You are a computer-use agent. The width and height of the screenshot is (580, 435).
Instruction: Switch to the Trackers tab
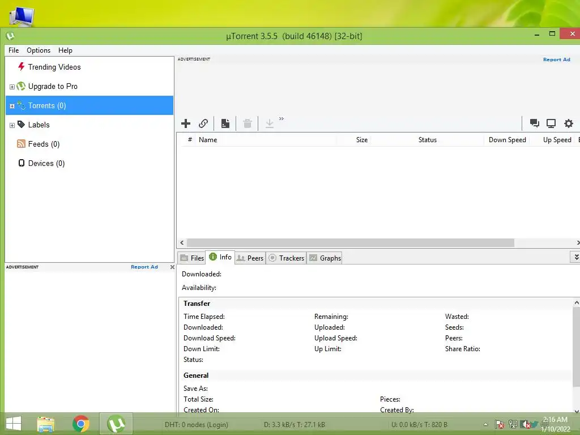tap(286, 258)
